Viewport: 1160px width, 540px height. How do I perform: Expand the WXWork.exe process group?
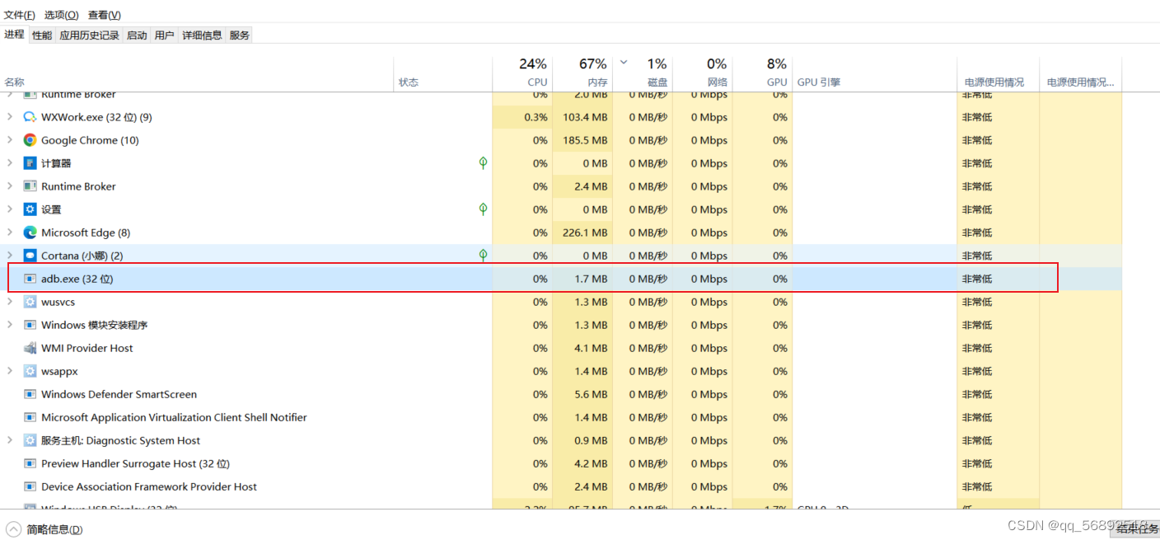click(10, 117)
